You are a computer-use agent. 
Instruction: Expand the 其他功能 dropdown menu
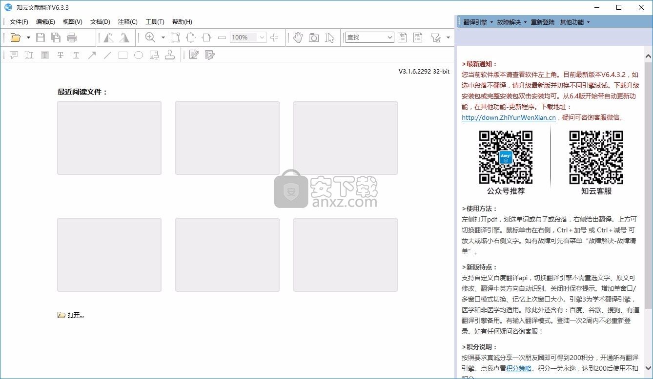tap(575, 22)
